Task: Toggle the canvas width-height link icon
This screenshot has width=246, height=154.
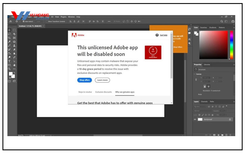Action: point(196,80)
